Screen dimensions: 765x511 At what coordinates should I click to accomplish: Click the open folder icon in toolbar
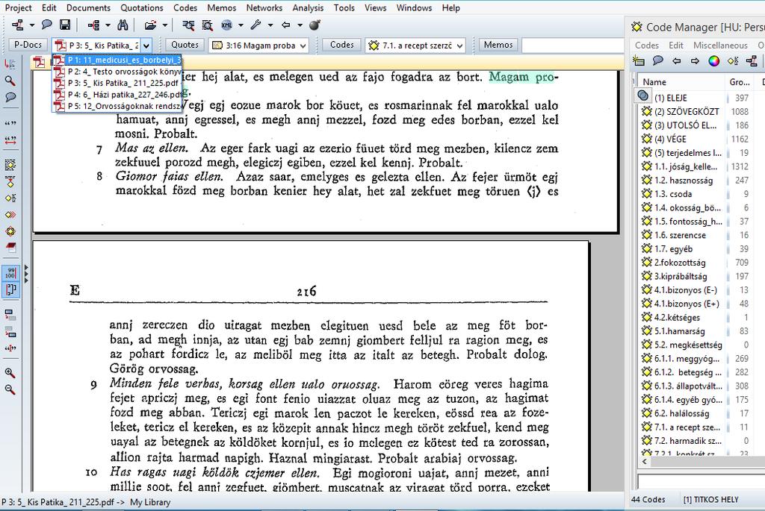[x=151, y=25]
